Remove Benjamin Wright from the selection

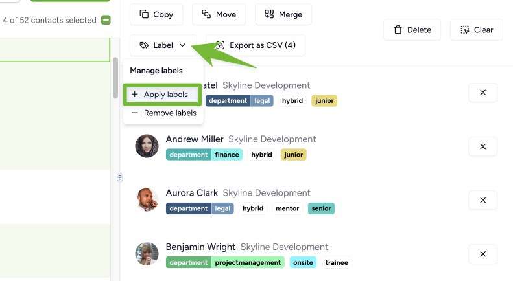pos(483,254)
